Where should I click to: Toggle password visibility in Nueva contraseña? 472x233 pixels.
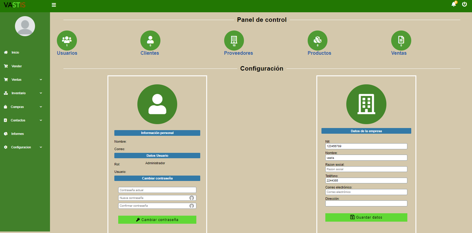point(192,198)
